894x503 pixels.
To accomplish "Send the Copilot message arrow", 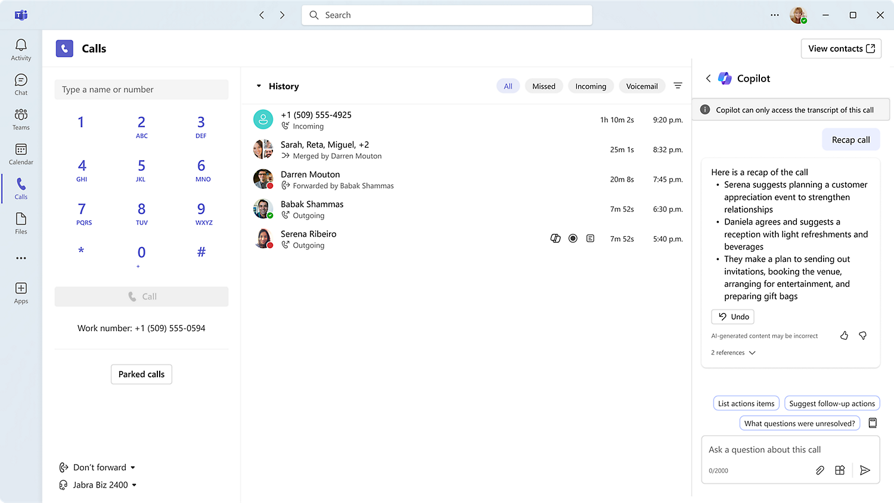I will coord(865,470).
